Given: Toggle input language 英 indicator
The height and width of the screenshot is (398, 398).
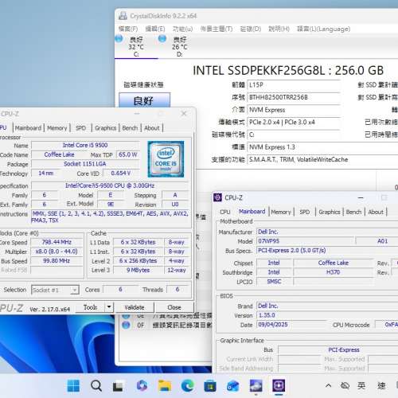Looking at the screenshot, I should 361,385.
